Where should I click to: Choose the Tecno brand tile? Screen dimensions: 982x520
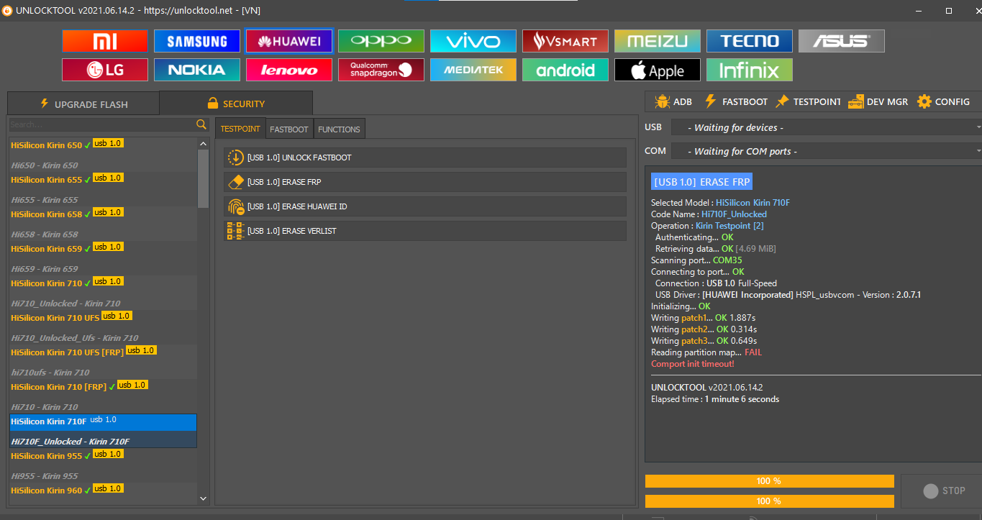pos(750,41)
